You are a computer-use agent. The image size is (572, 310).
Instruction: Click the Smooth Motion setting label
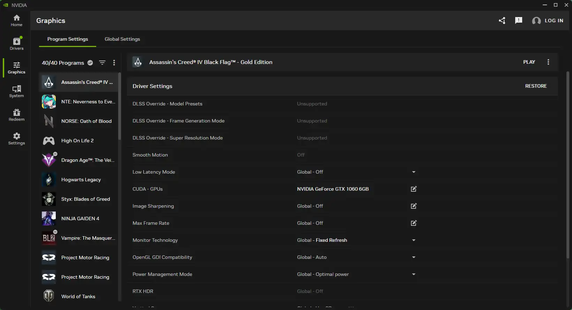tap(150, 155)
